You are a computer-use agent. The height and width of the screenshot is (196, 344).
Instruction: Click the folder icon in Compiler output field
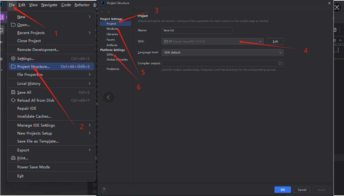pyautogui.click(x=280, y=63)
